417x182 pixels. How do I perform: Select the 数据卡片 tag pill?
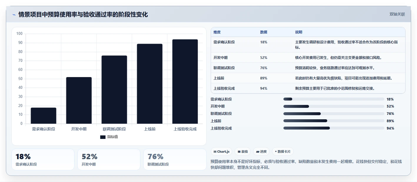[x=283, y=152]
